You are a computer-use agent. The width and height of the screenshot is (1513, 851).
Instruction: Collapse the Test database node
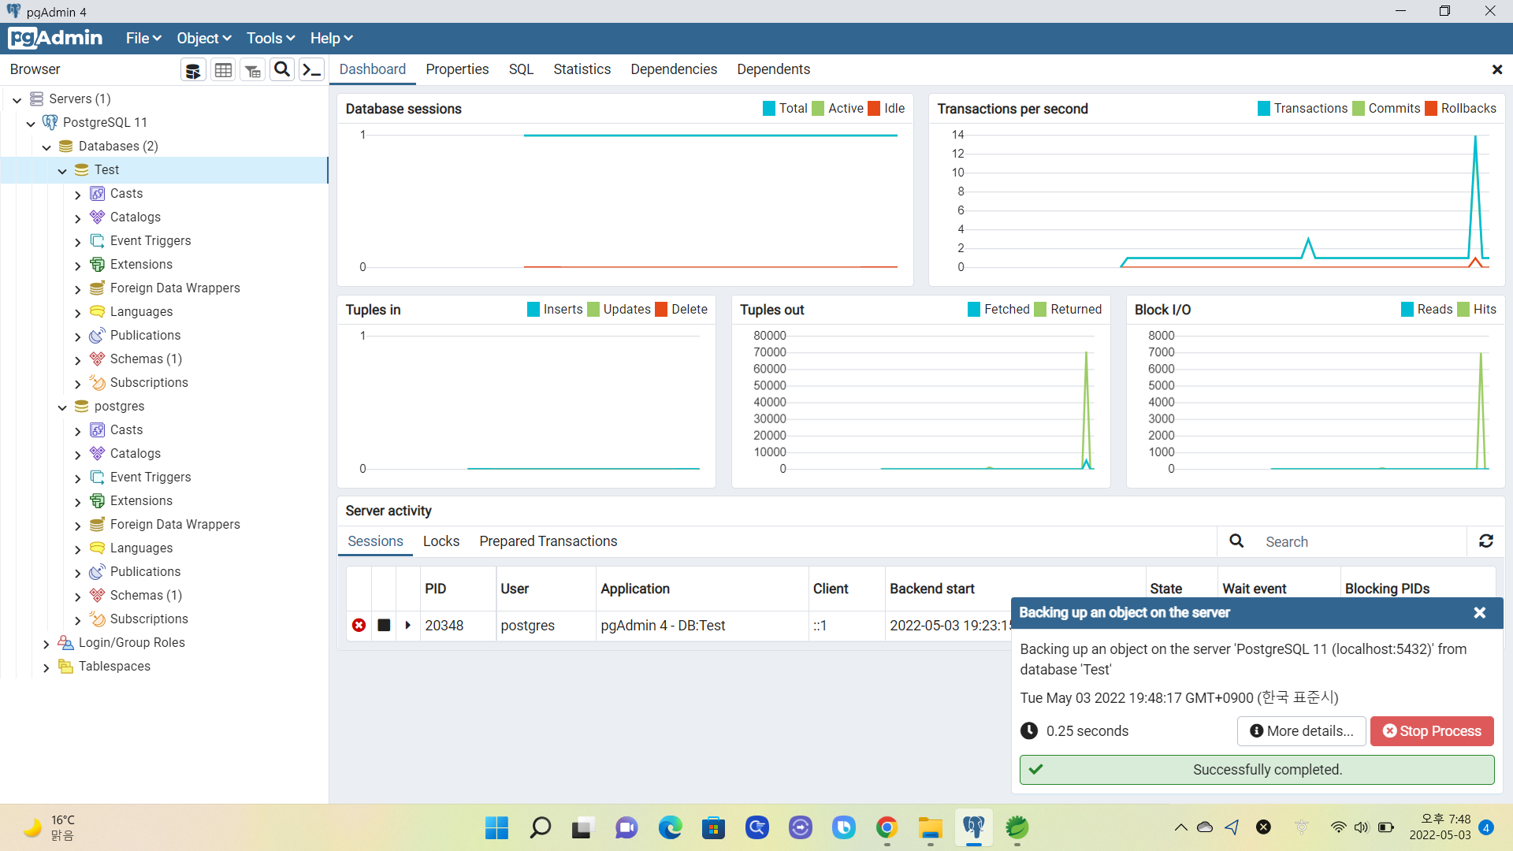tap(62, 171)
